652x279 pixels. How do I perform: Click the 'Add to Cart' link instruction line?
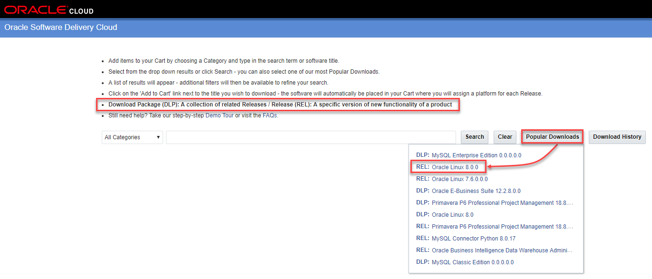tap(325, 94)
